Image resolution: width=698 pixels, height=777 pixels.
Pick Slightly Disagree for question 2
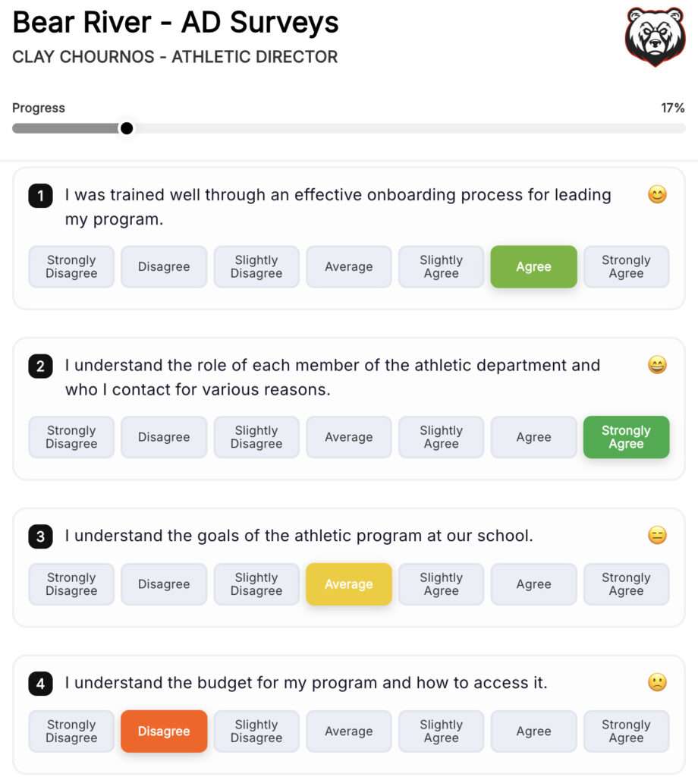256,437
